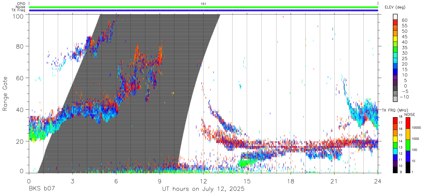425x196 pixels.
Task: Click the TX Freq row label
Action: click(x=19, y=10)
